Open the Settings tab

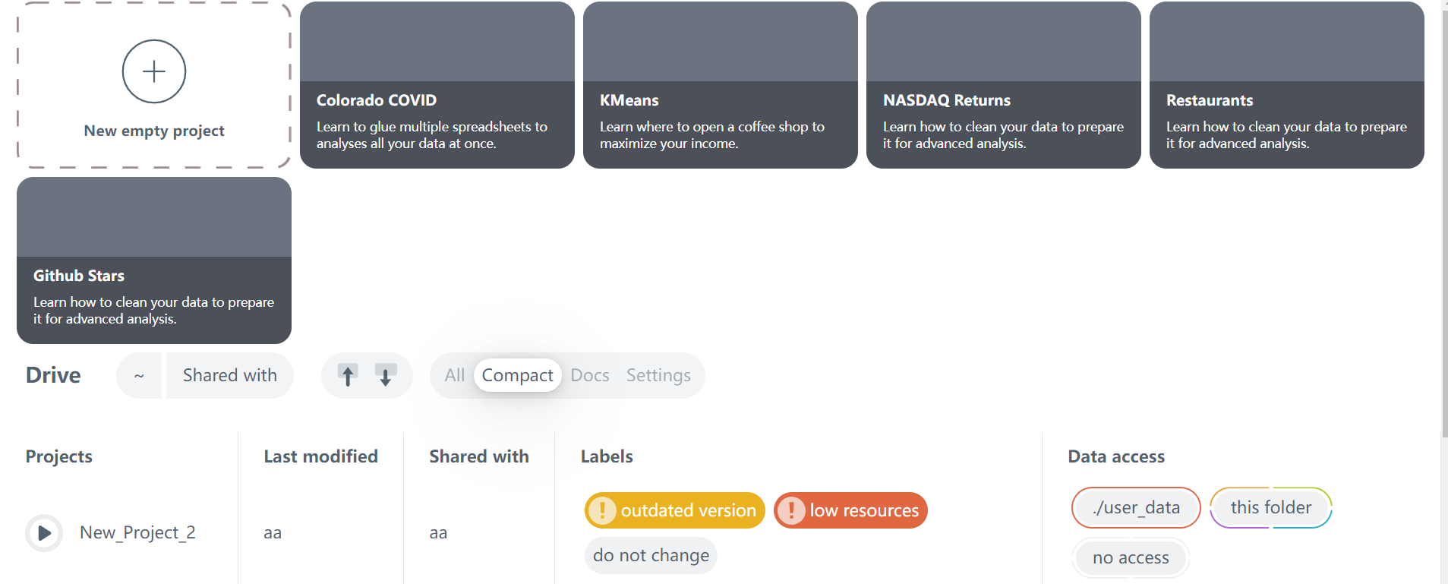coord(658,375)
